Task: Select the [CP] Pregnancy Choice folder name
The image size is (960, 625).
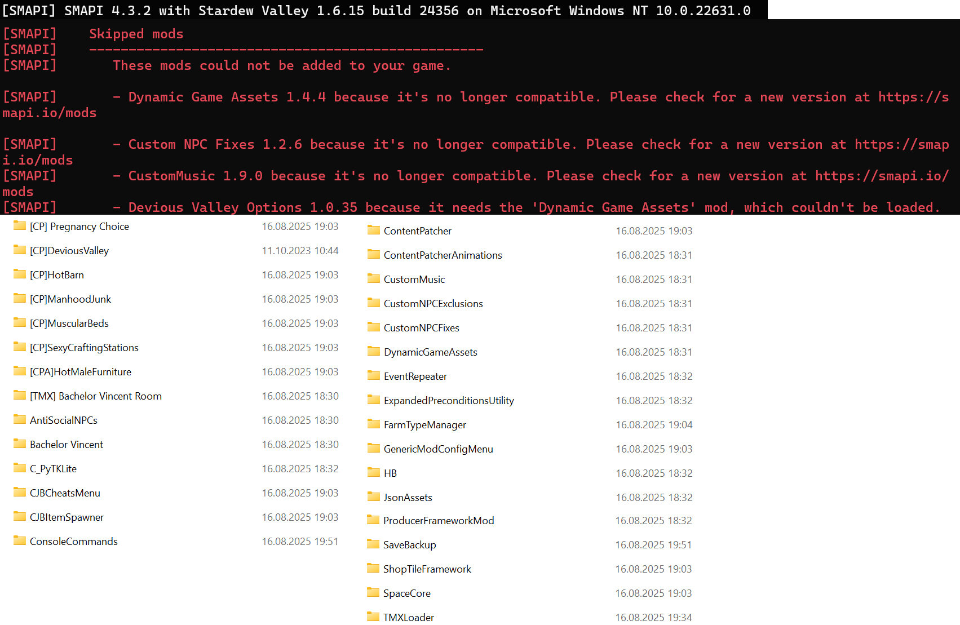Action: click(x=79, y=227)
